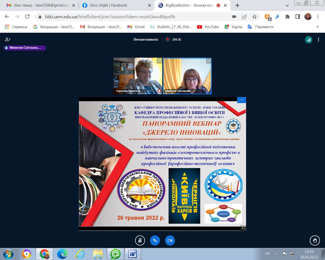325x260 pixels.
Task: Close the BigBlueButton tab
Action: (x=226, y=5)
